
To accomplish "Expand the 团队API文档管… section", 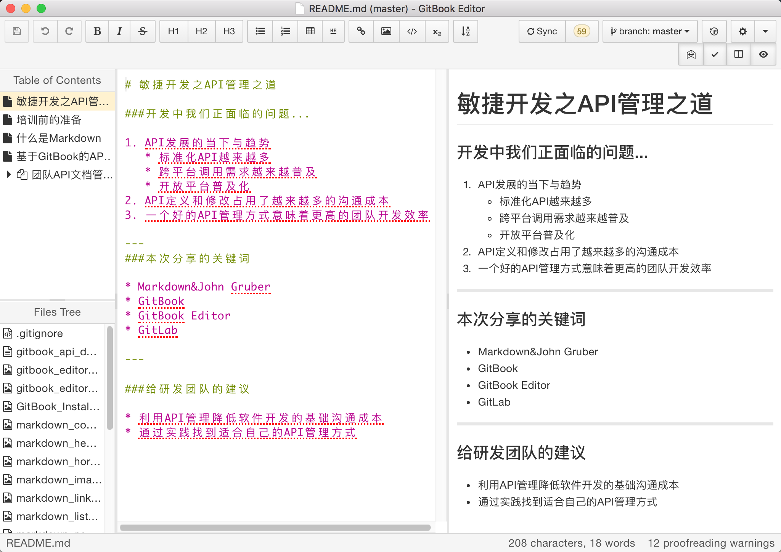I will point(9,175).
